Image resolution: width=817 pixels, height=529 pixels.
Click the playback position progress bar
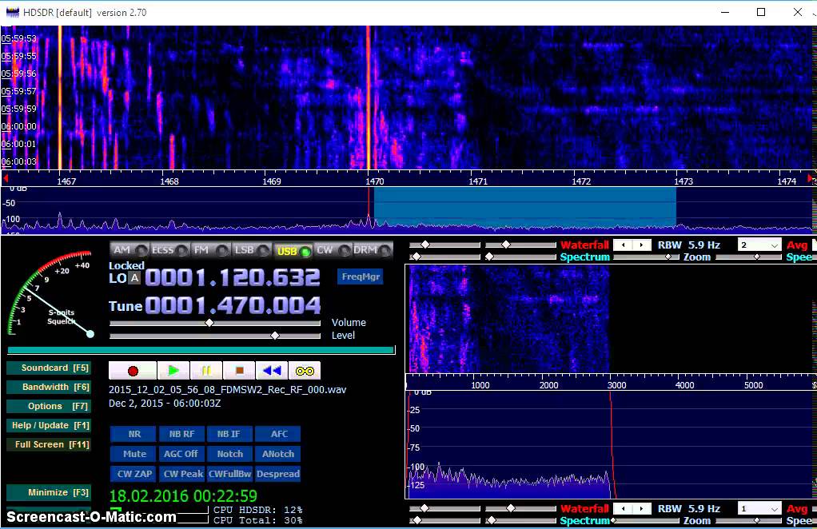pos(201,351)
